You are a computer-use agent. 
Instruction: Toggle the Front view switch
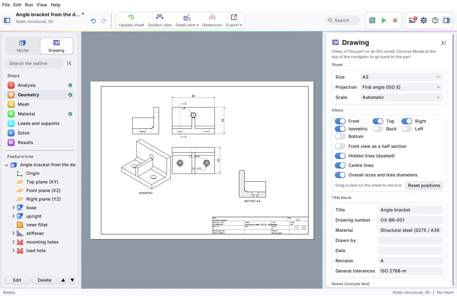coord(340,121)
